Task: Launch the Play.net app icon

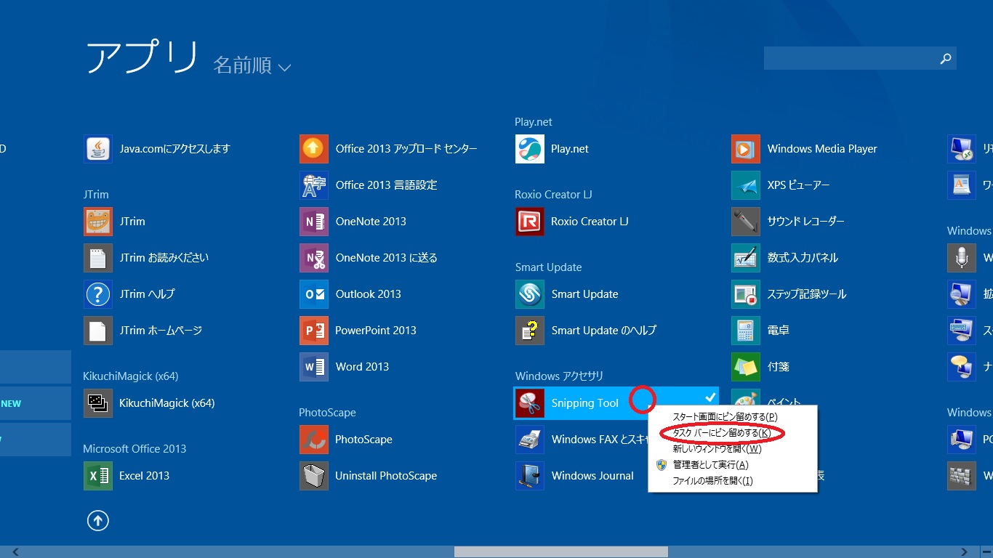Action: (x=530, y=149)
